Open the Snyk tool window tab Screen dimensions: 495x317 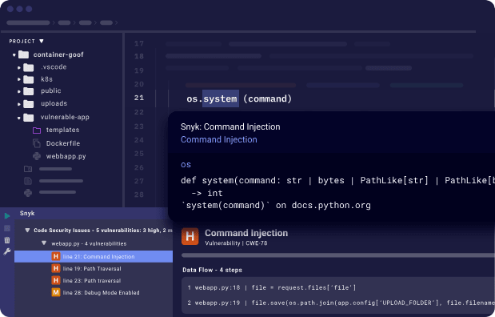click(27, 214)
